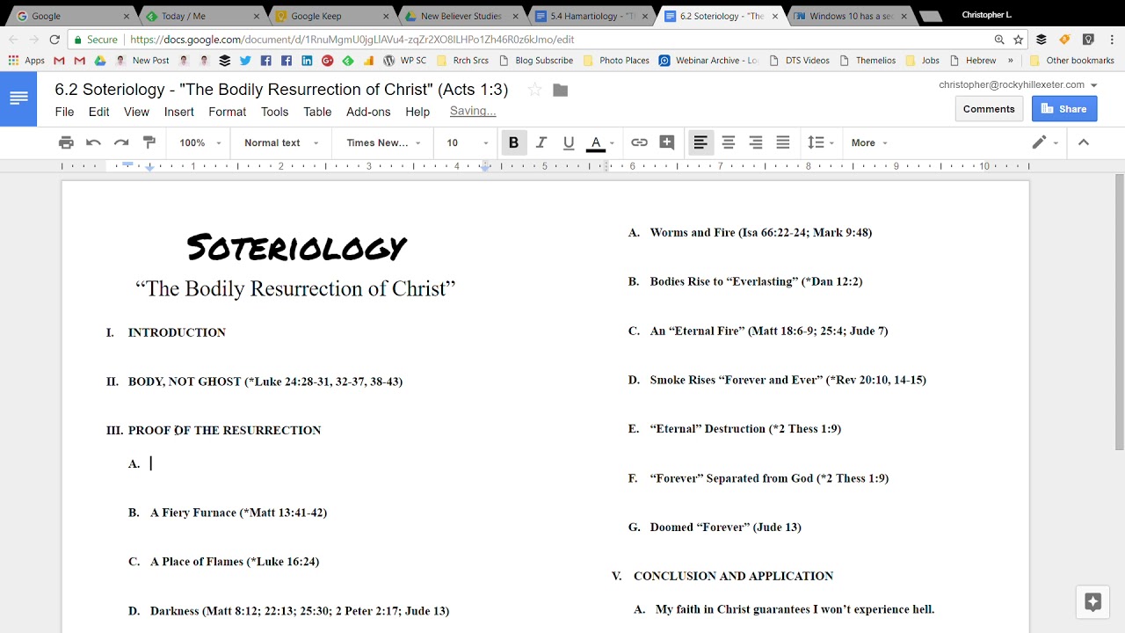Set justified text alignment
The height and width of the screenshot is (633, 1125).
(783, 142)
